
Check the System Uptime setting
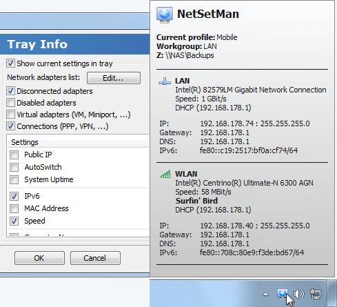(x=14, y=179)
